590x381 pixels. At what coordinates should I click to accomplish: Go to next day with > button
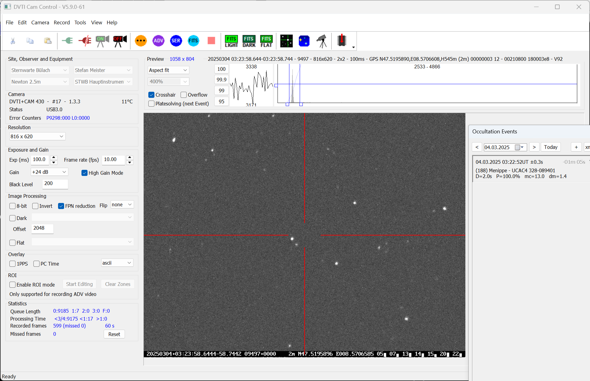(534, 147)
